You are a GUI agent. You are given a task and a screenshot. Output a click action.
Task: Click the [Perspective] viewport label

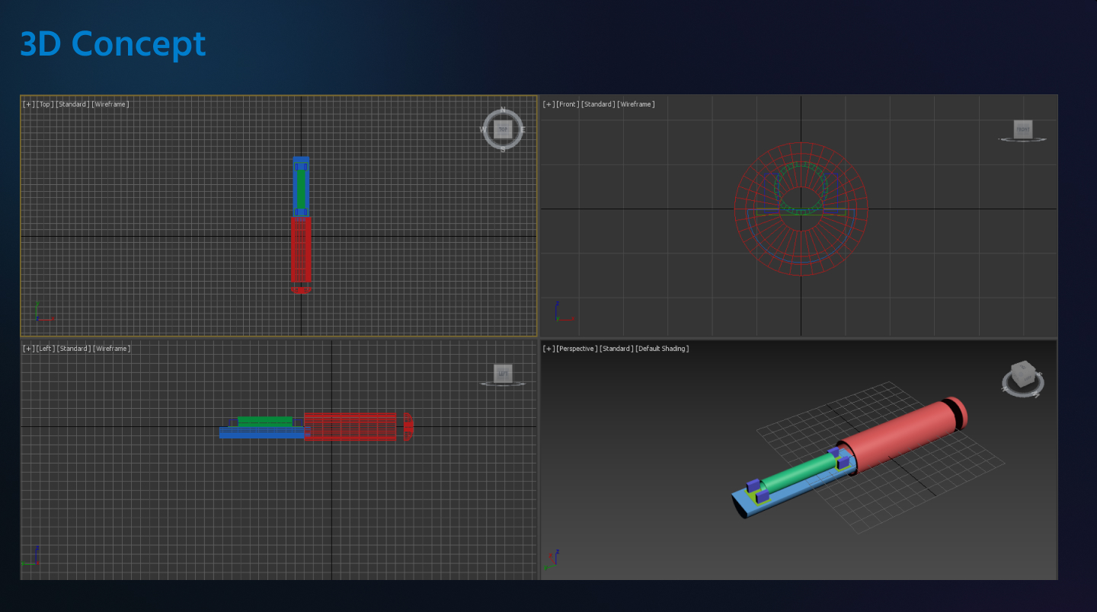577,349
